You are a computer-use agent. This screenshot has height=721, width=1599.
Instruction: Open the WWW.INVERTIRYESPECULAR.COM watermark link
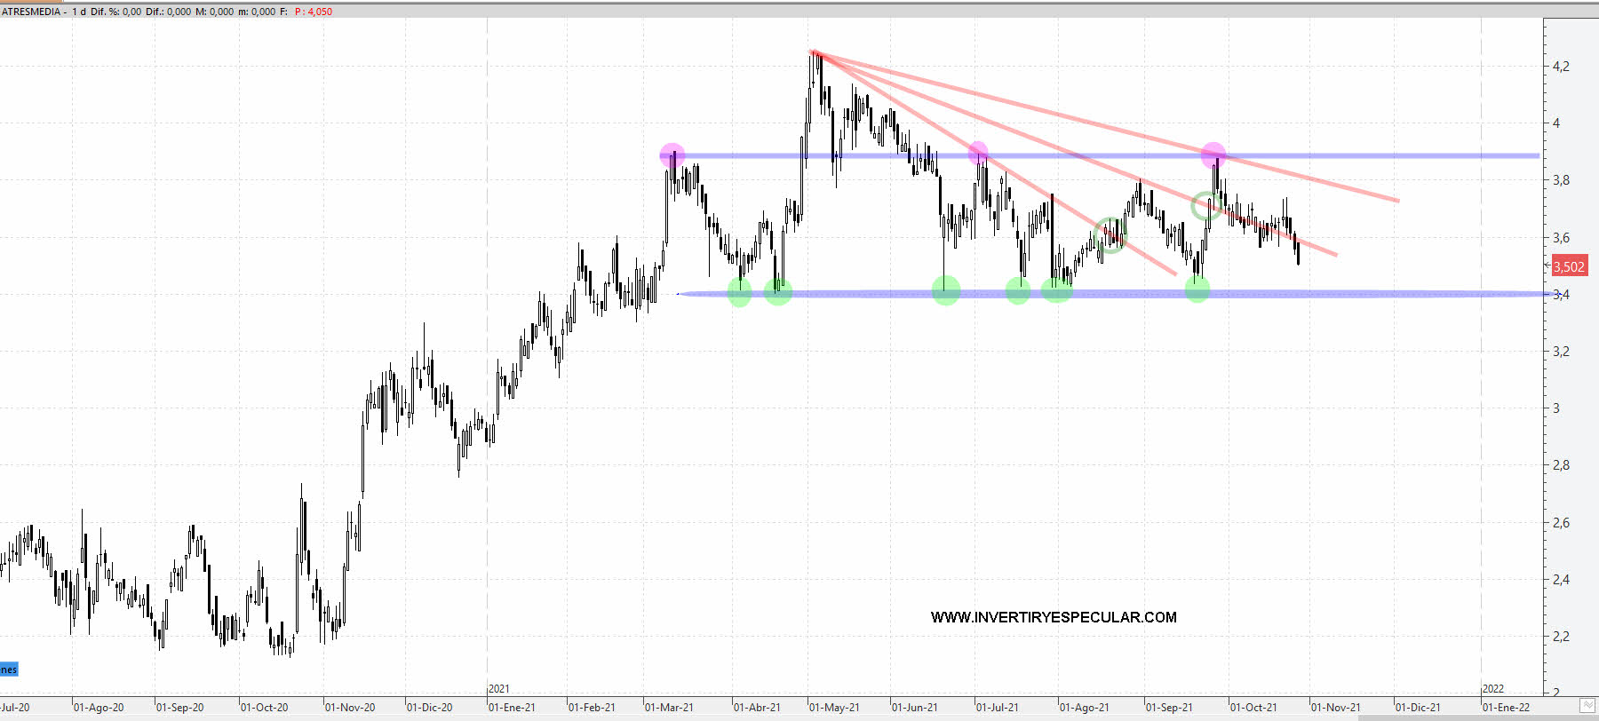(x=1054, y=617)
